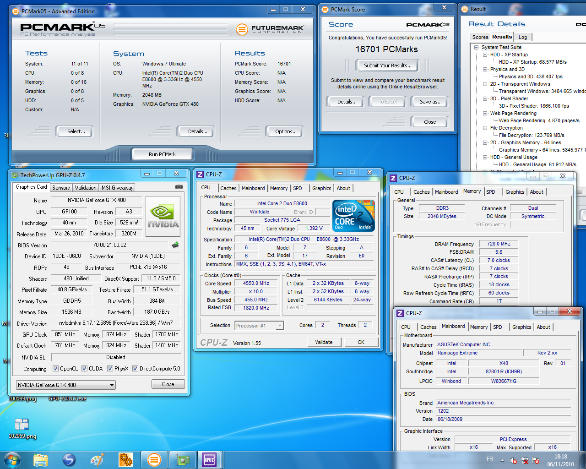The height and width of the screenshot is (469, 586).
Task: Click the BIOS save chip icon in GPU-Z
Action: click(x=175, y=245)
